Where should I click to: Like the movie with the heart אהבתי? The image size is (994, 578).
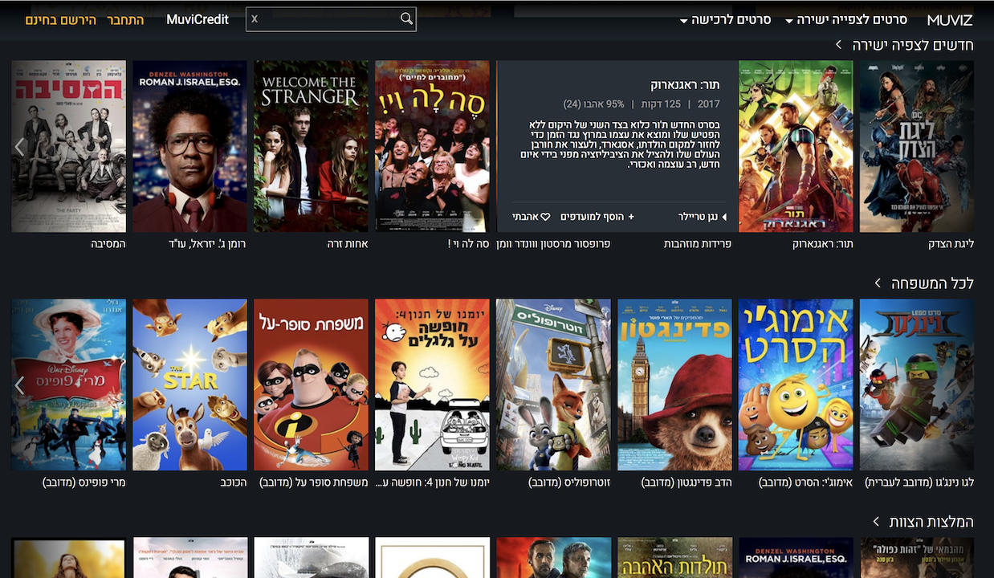click(x=531, y=217)
